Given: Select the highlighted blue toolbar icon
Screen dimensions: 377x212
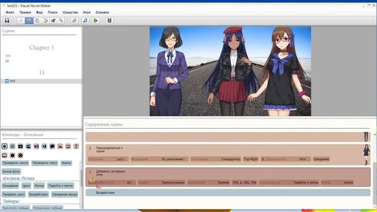Looking at the screenshot, I should pos(29,21).
